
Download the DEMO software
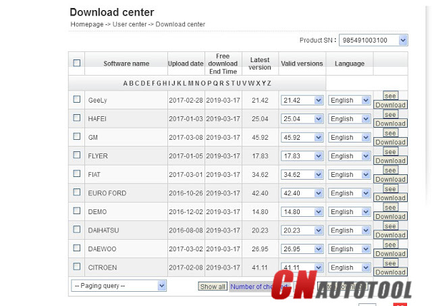coord(390,216)
